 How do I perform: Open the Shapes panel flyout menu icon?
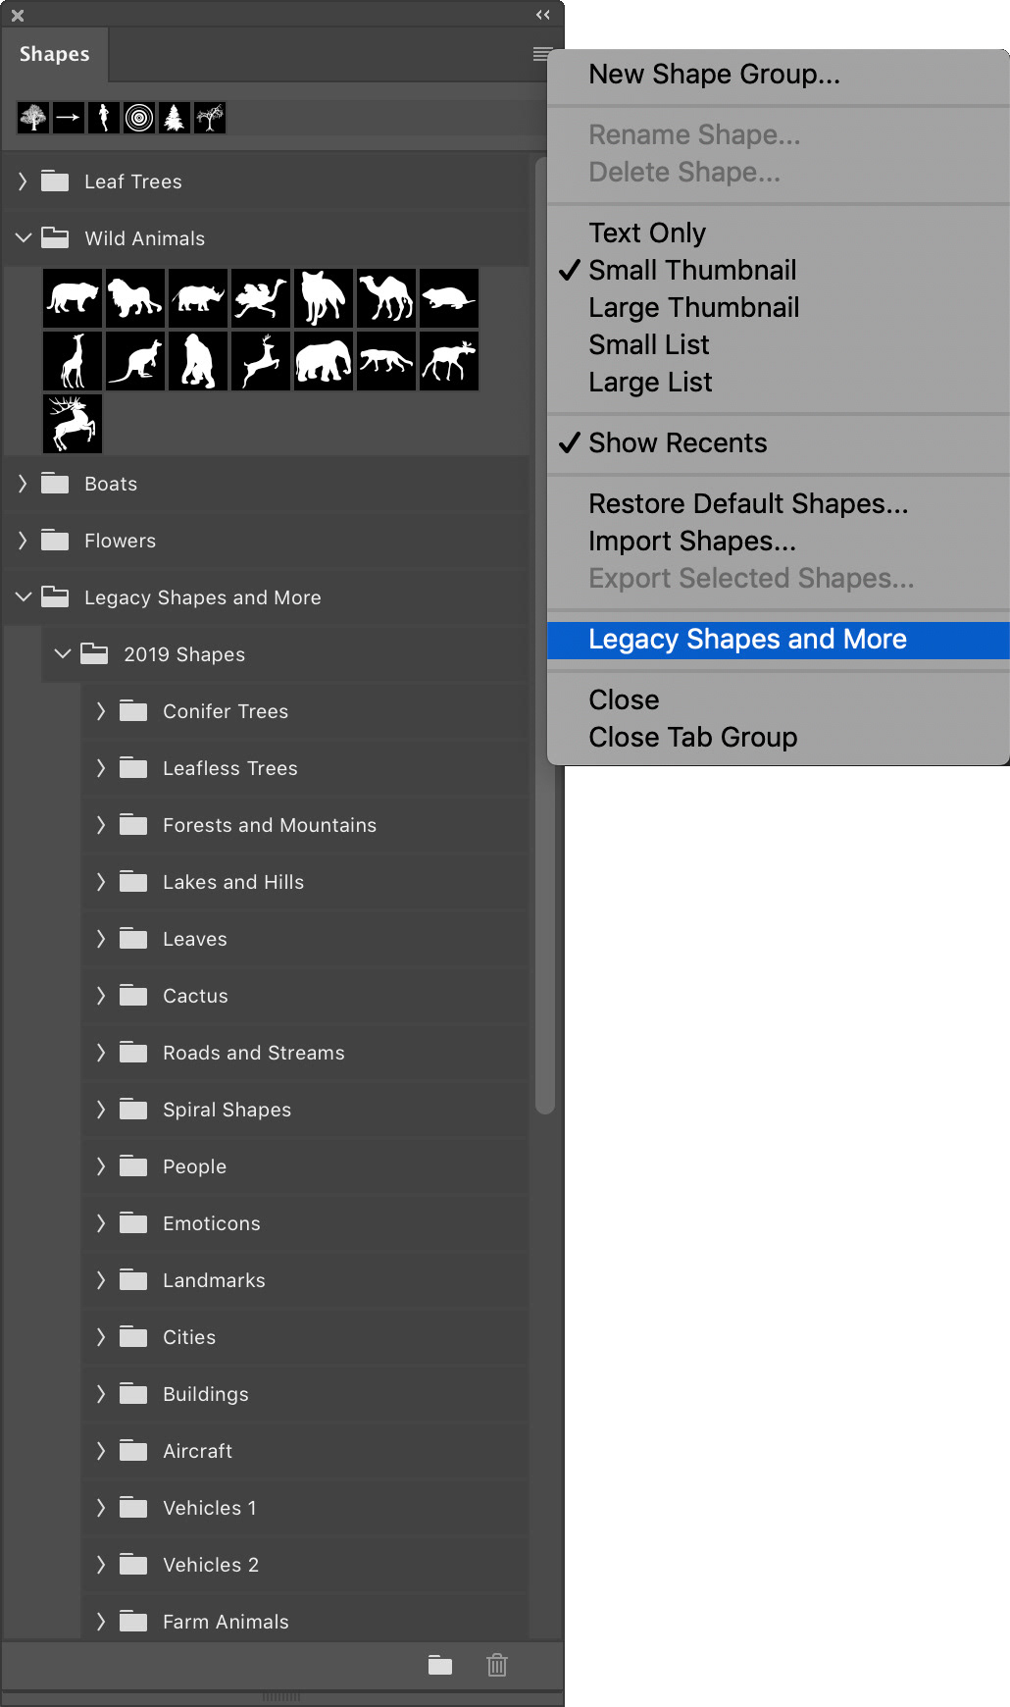click(541, 54)
